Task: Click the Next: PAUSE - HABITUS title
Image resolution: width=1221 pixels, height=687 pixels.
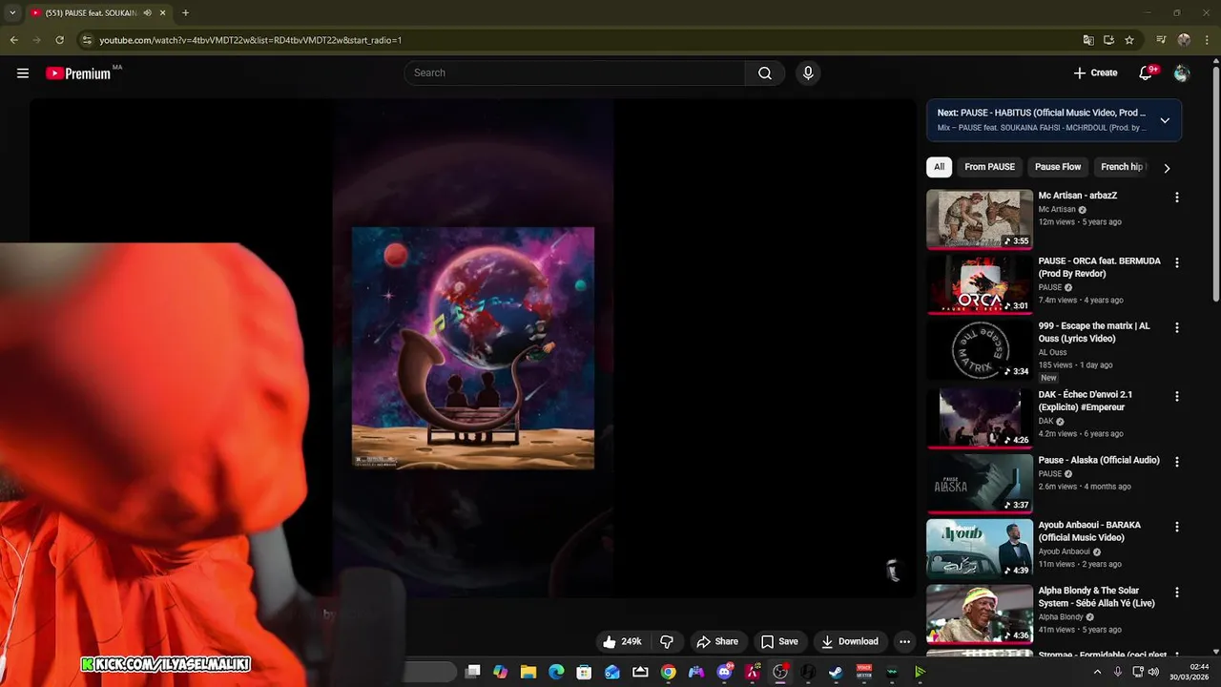Action: coord(1042,113)
